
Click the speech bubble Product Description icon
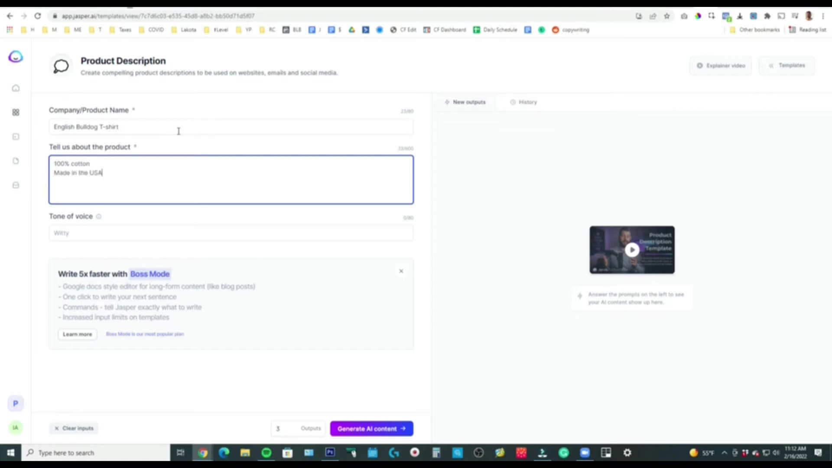pos(61,66)
